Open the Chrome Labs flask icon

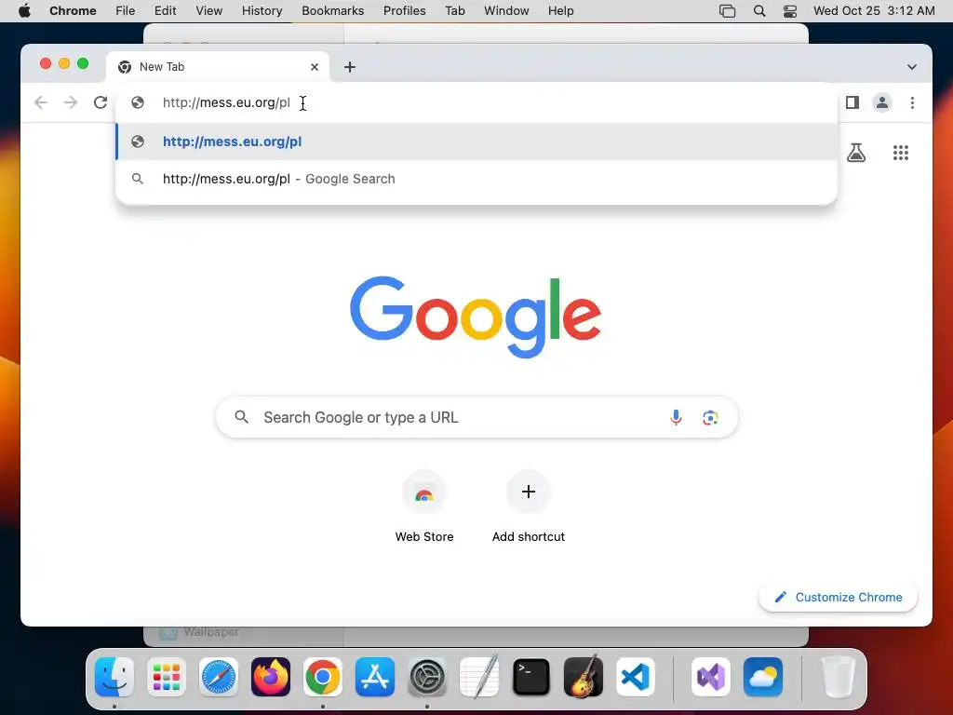856,152
